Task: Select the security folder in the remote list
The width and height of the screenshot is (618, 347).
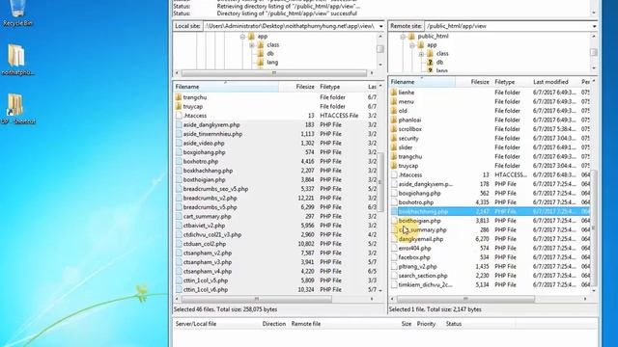Action: (408, 139)
